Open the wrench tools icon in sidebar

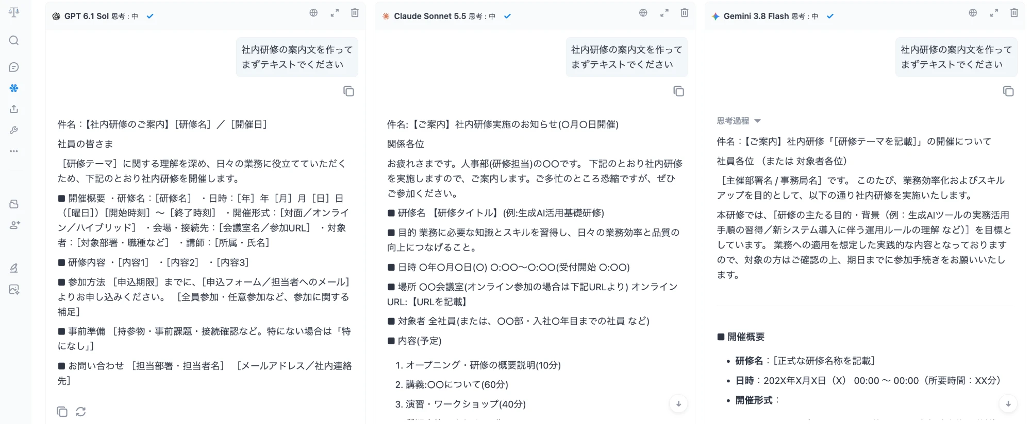[14, 130]
